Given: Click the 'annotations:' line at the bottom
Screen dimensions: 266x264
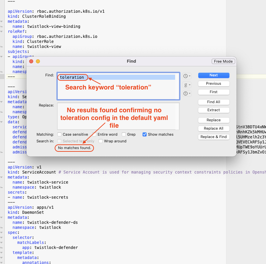Looking at the screenshot, I should (x=37, y=262).
